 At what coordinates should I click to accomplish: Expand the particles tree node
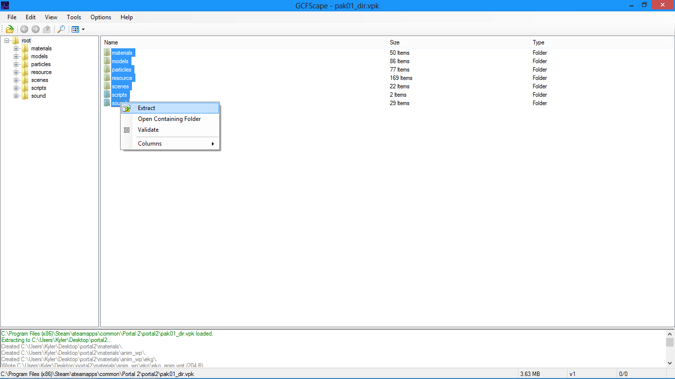click(16, 64)
